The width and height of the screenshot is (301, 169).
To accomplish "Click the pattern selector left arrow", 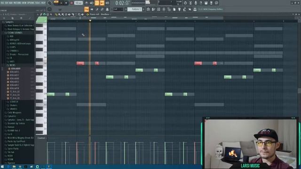I will click(126, 9).
